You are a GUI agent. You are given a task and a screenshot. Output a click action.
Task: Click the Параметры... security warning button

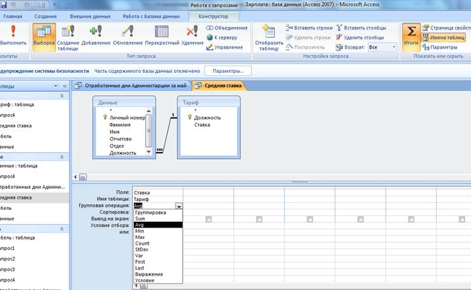point(228,71)
